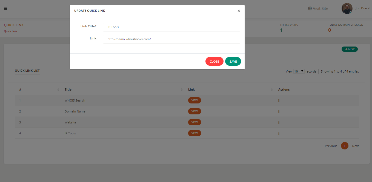
Task: Sort the table by # column
Action: point(58,90)
